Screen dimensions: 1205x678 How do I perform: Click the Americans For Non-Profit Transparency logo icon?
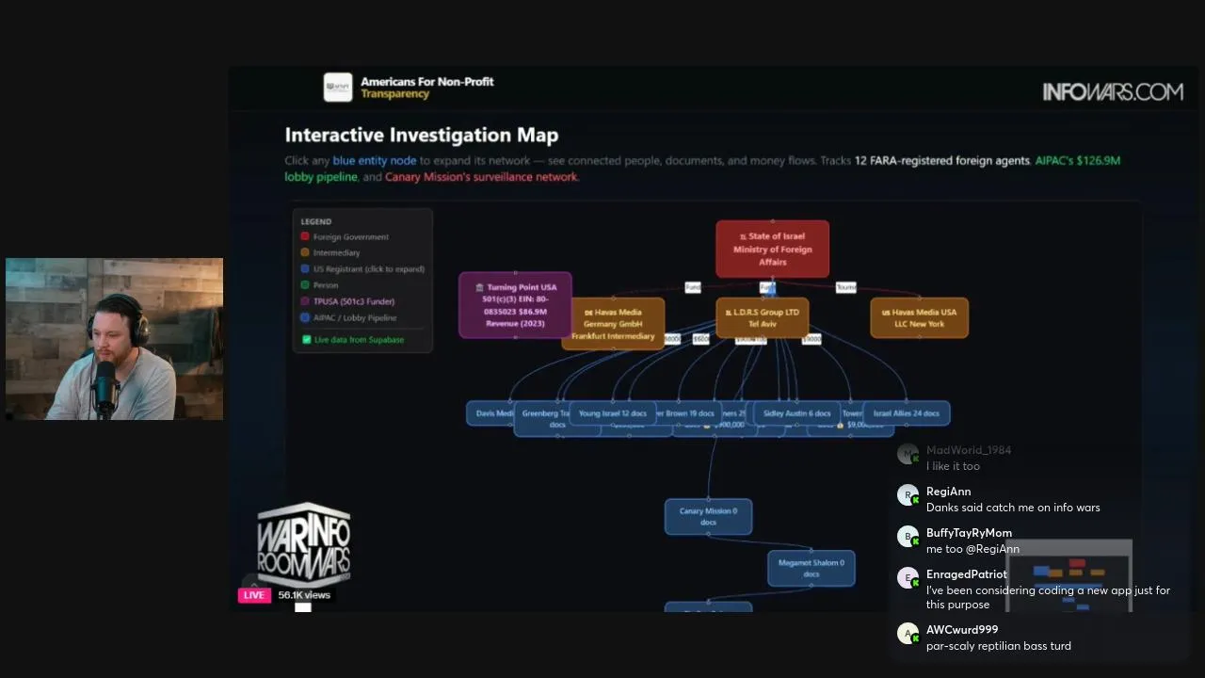[338, 88]
